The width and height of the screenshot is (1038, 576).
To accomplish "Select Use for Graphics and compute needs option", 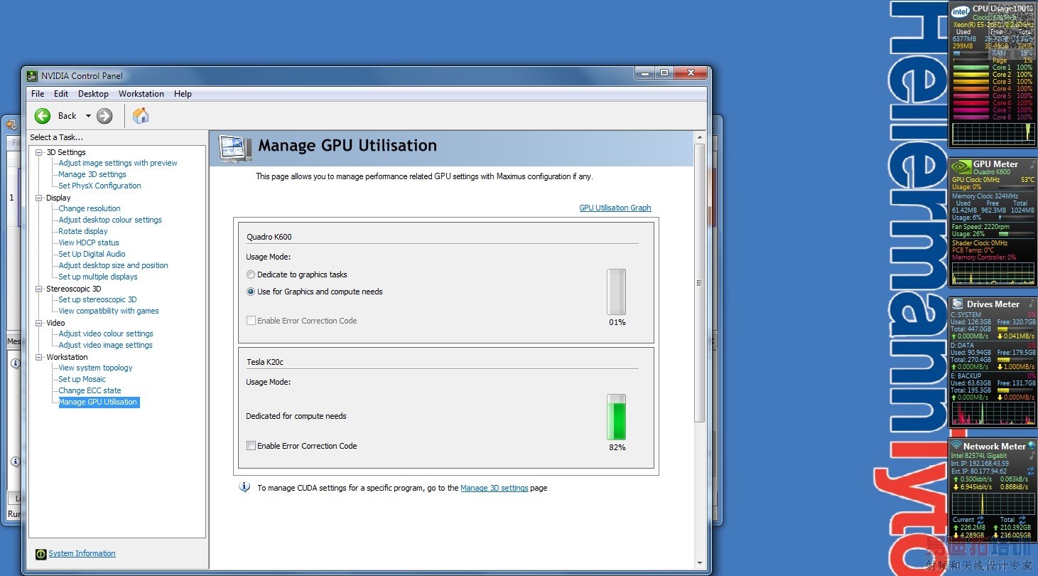I will (x=251, y=292).
